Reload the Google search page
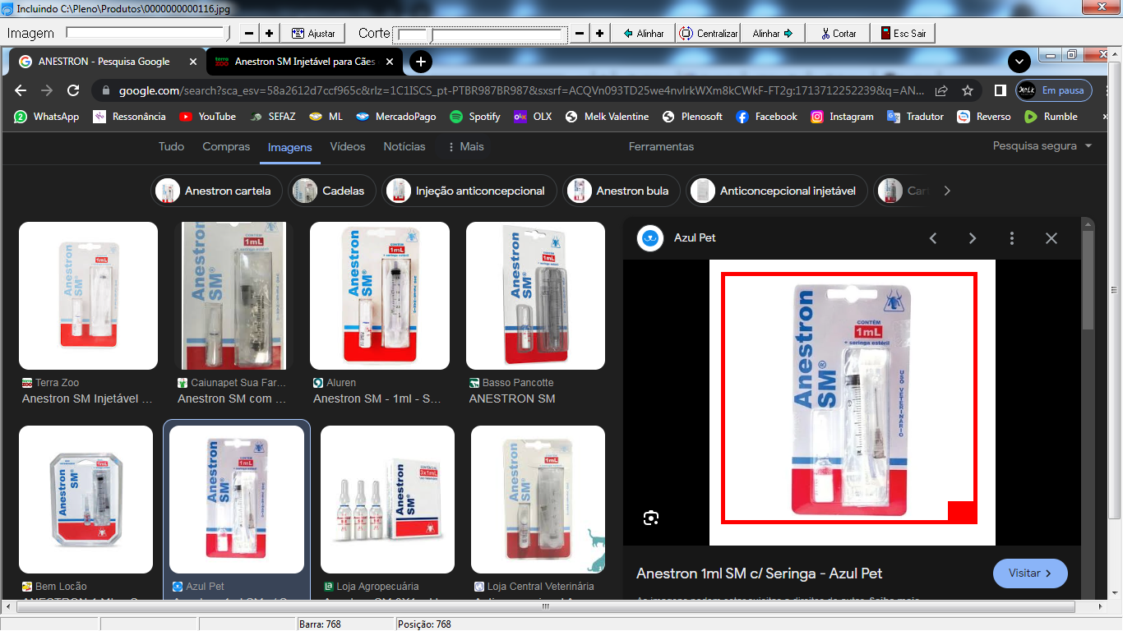This screenshot has height=631, width=1123. [73, 90]
